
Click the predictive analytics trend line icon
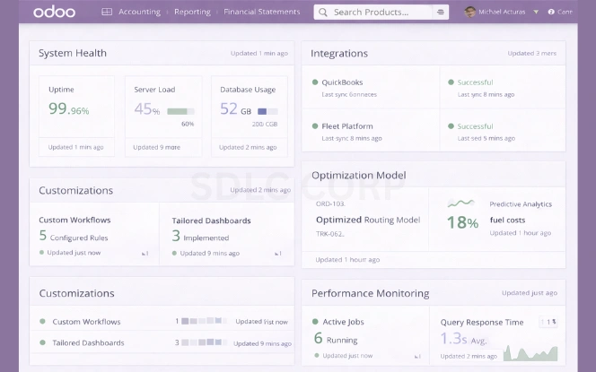[461, 203]
